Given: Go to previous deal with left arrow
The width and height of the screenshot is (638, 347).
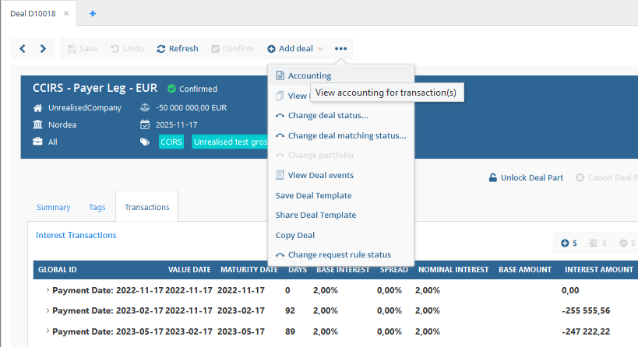Looking at the screenshot, I should point(23,49).
